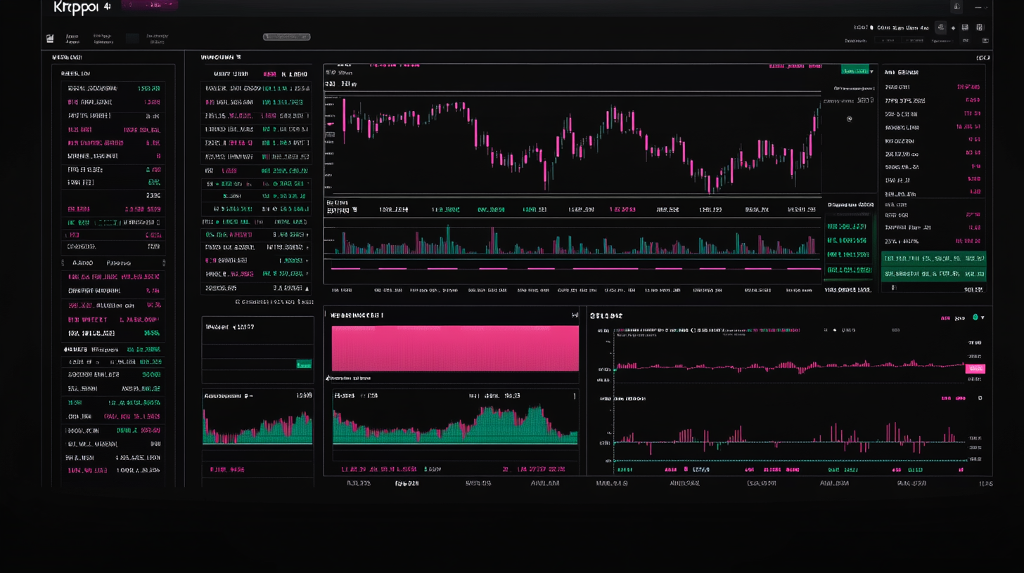
Task: Open the grid layout icon near the top right
Action: tap(966, 27)
